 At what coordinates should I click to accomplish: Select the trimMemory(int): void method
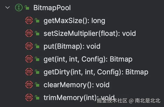point(79,98)
